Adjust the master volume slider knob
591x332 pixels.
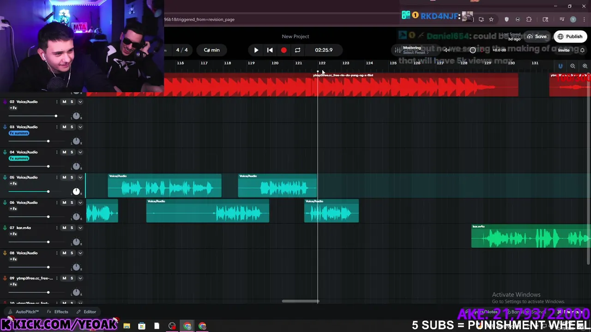(x=473, y=50)
